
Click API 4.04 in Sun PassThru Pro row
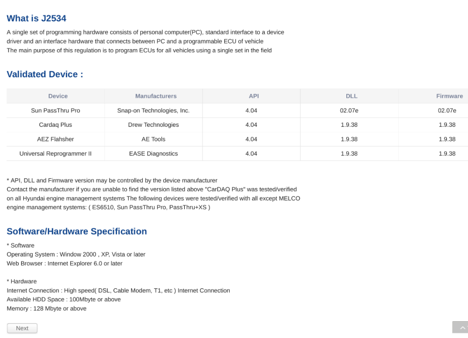251,110
